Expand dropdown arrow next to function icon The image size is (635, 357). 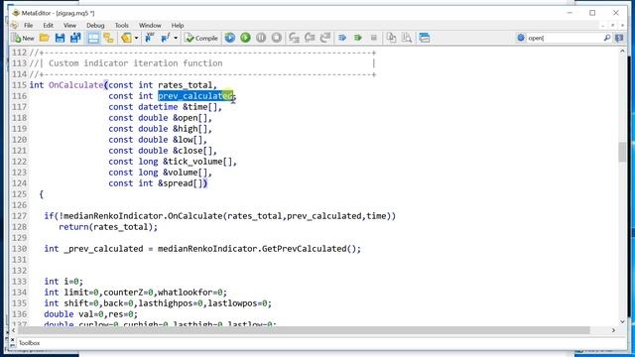click(176, 38)
